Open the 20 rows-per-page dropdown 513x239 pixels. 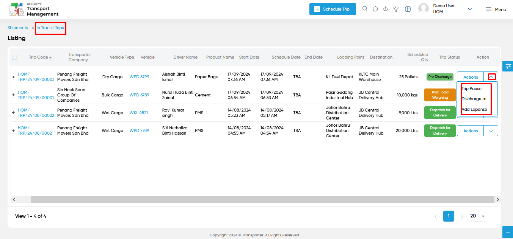click(x=477, y=216)
